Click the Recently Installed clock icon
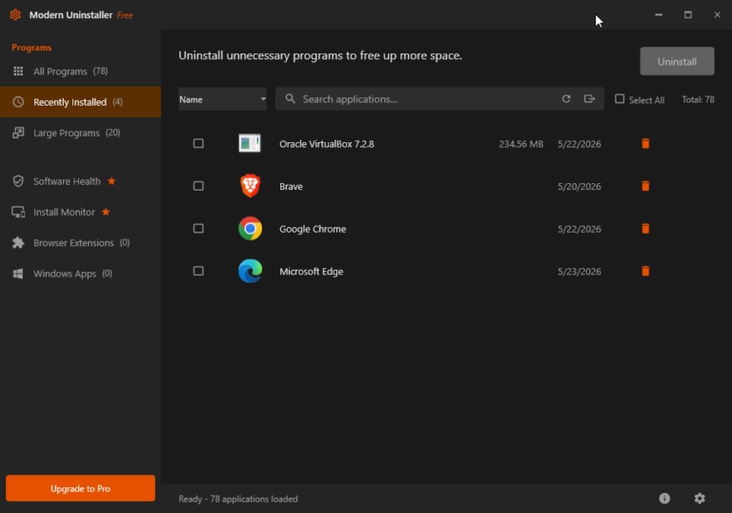 [x=18, y=102]
